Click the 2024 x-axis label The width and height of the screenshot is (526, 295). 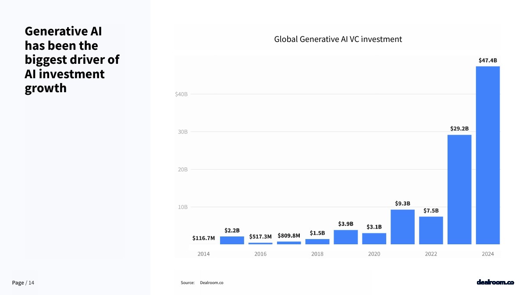[487, 254]
